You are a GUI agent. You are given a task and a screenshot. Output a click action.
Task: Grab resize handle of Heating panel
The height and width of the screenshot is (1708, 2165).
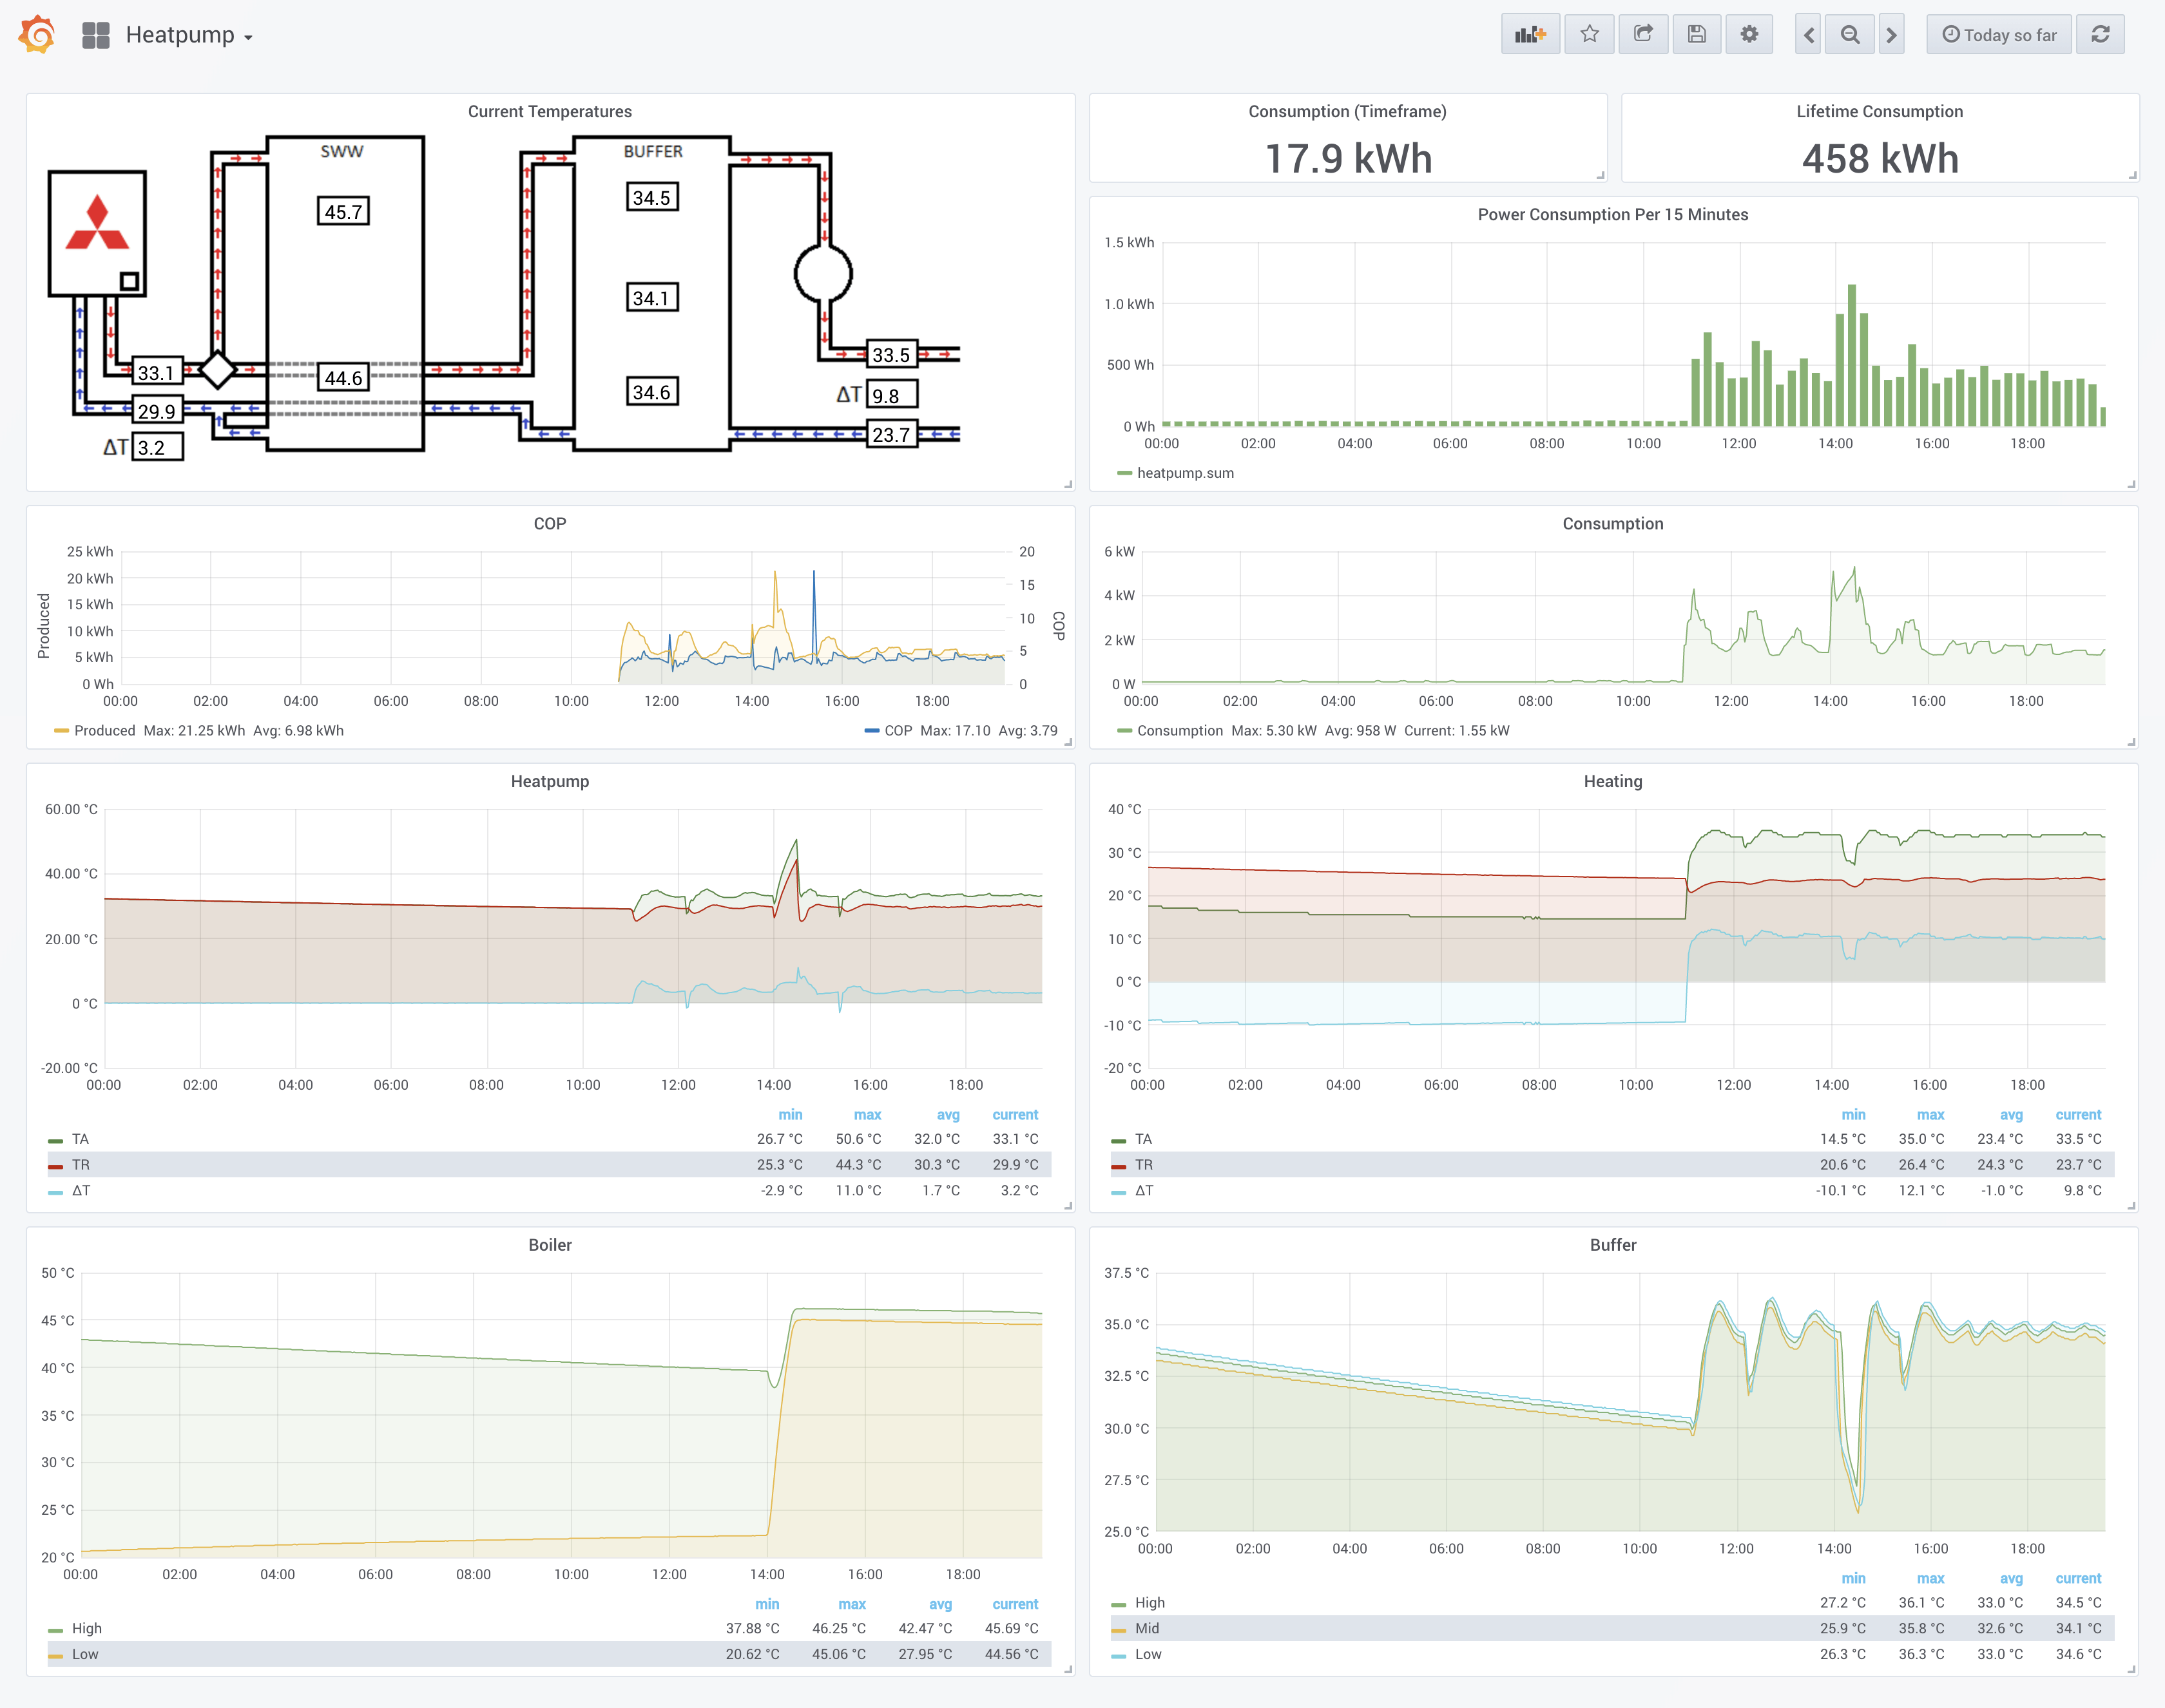coord(2132,1205)
